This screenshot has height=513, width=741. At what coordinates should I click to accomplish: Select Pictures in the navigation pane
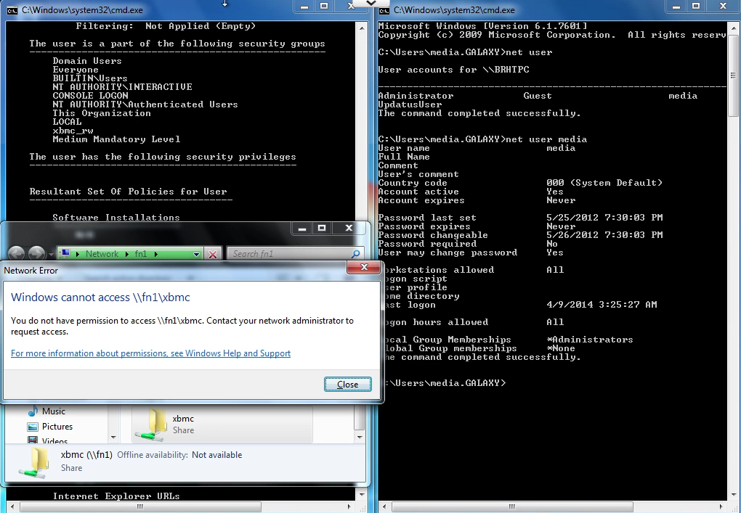point(57,426)
